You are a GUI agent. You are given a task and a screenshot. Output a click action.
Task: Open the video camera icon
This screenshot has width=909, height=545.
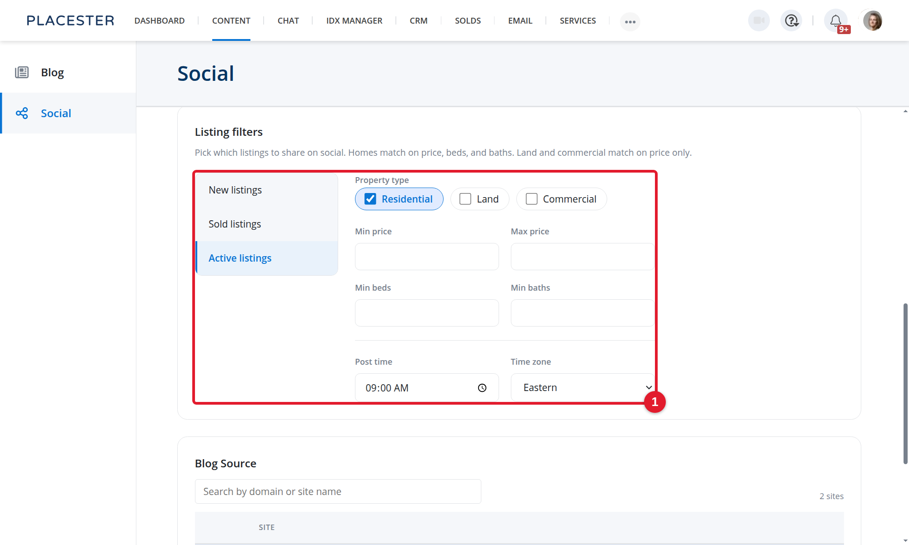759,20
